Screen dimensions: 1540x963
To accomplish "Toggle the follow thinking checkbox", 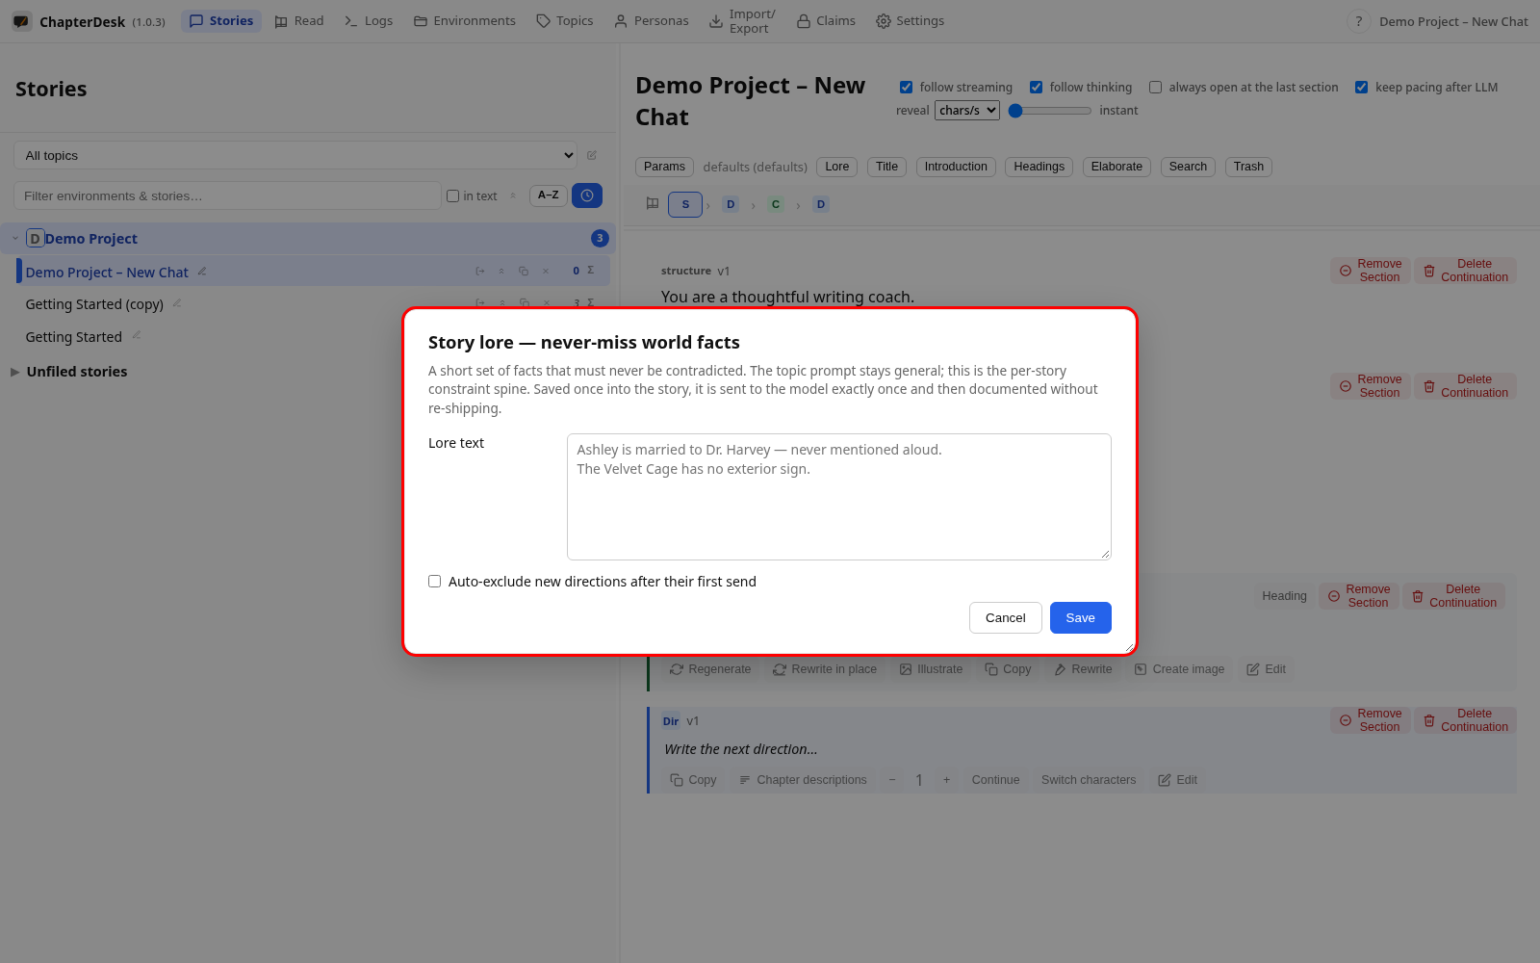I will [1036, 88].
